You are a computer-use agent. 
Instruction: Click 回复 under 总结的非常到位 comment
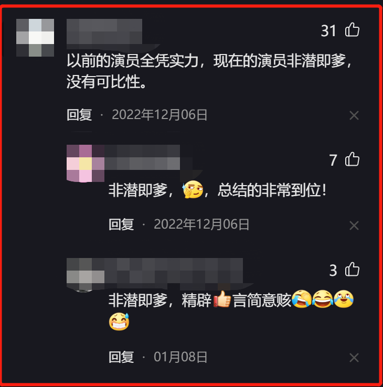click(121, 224)
